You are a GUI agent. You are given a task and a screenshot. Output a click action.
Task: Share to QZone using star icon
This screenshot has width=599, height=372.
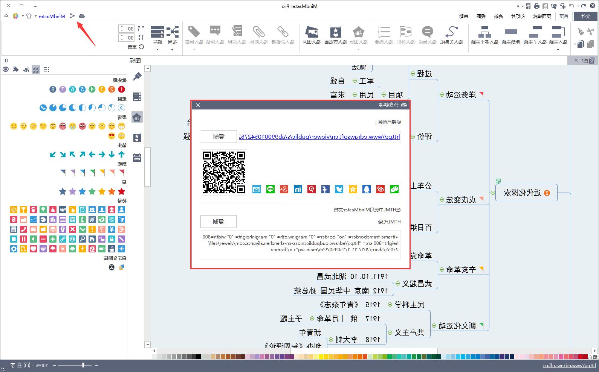point(353,189)
